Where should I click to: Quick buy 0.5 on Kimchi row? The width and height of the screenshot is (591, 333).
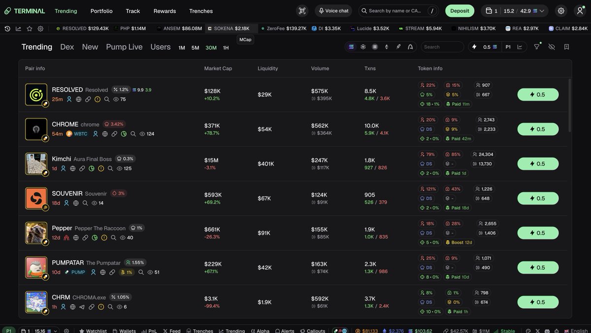click(x=538, y=164)
